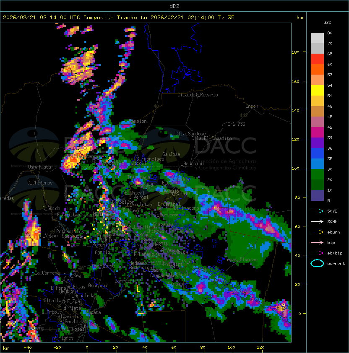Screen dimensions: 349x353
Task: Click the '180' tick on the km axis
Action: pos(295,52)
